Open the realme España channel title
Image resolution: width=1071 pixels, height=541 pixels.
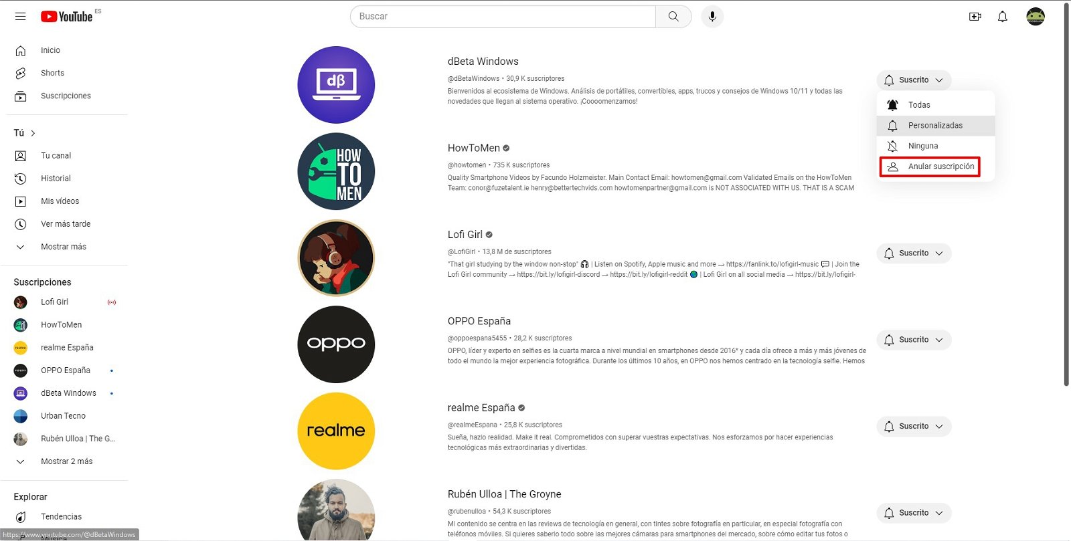coord(481,408)
